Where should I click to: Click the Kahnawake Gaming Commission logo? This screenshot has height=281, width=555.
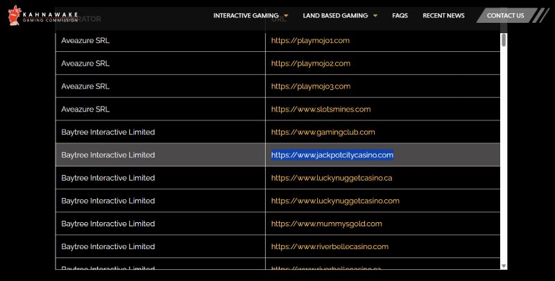click(x=43, y=15)
